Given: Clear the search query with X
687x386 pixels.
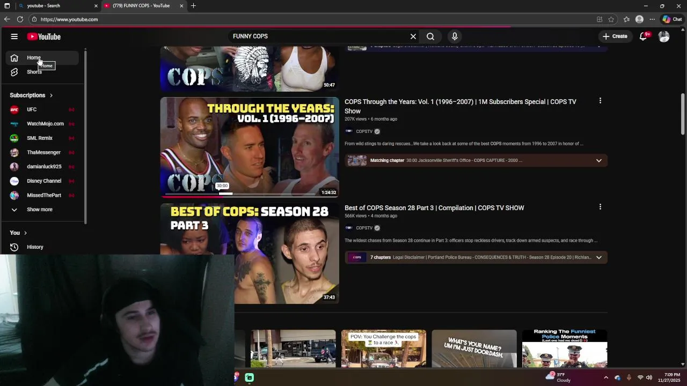Looking at the screenshot, I should coord(413,36).
